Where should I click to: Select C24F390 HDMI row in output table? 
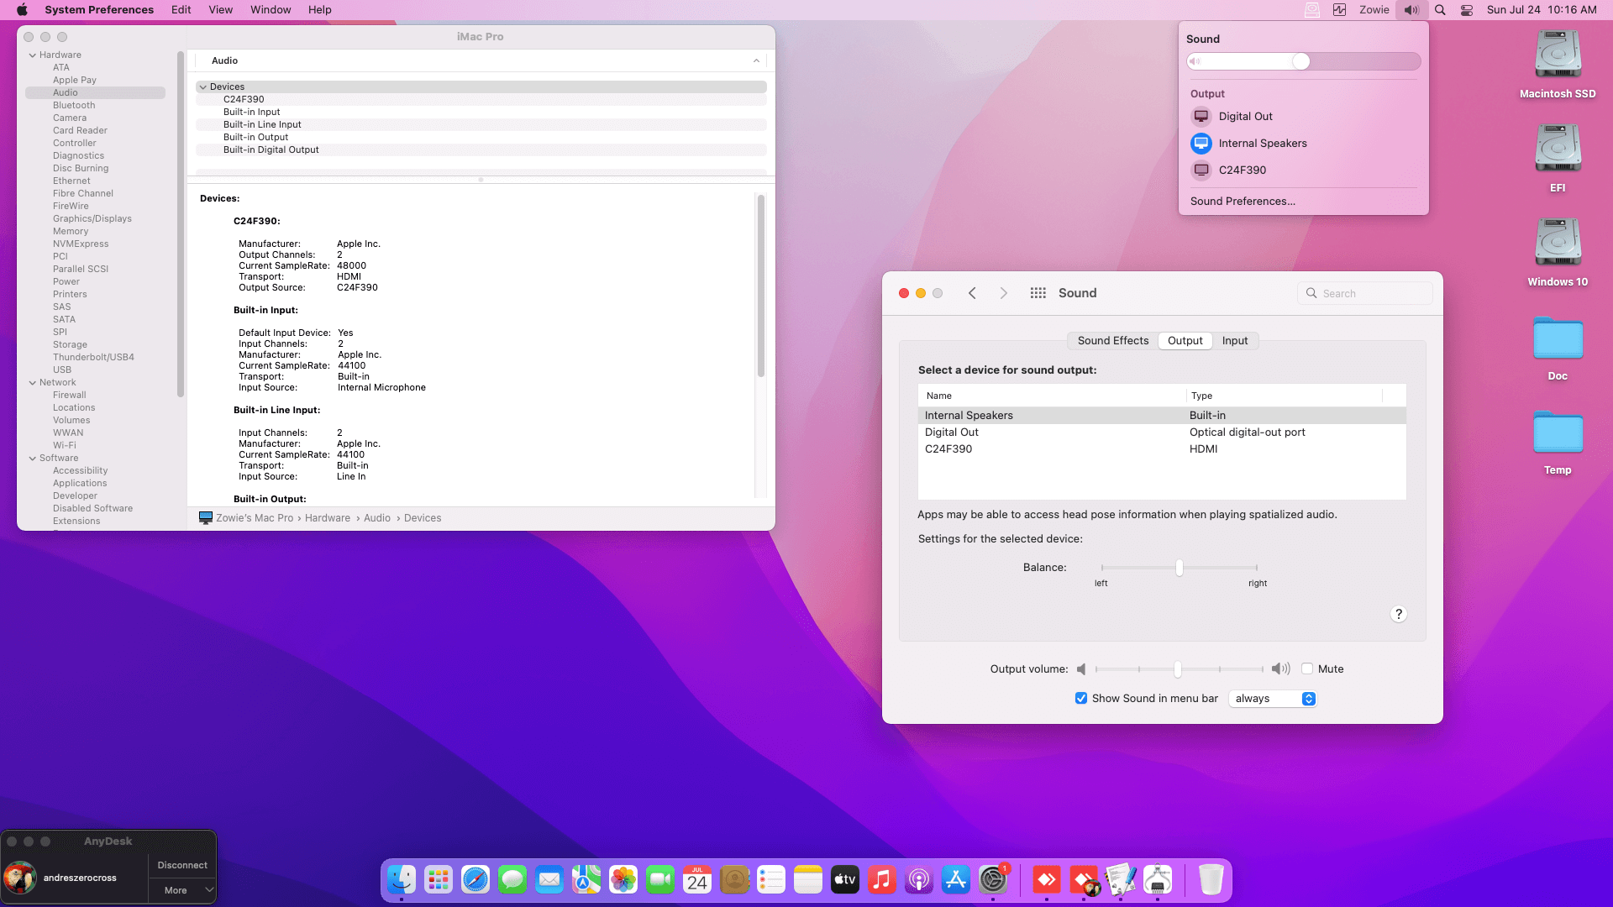point(1162,449)
